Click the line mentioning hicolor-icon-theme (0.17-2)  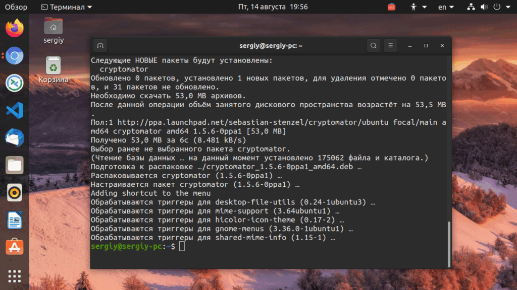[x=217, y=220]
